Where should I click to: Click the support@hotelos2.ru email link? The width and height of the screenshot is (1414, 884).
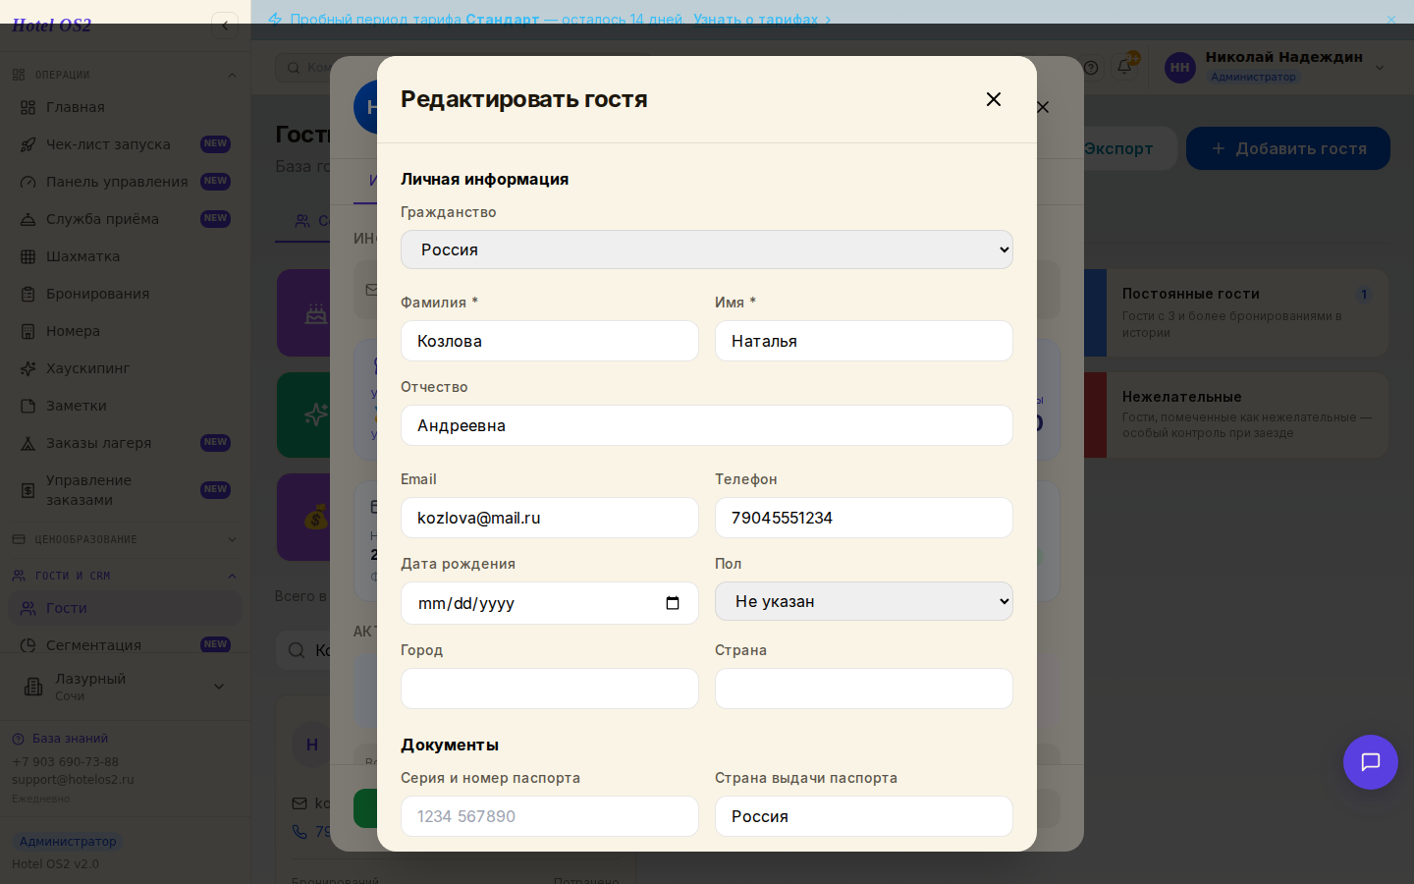pos(73,780)
